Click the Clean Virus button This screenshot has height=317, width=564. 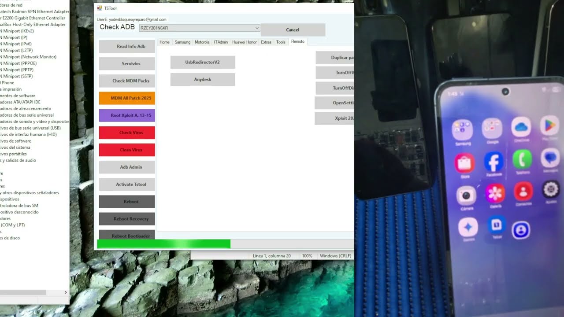tap(127, 150)
